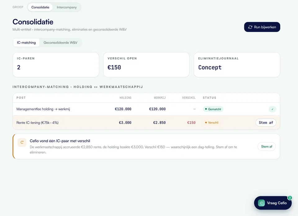
Task: Click the IC-paren card
Action: click(x=56, y=65)
